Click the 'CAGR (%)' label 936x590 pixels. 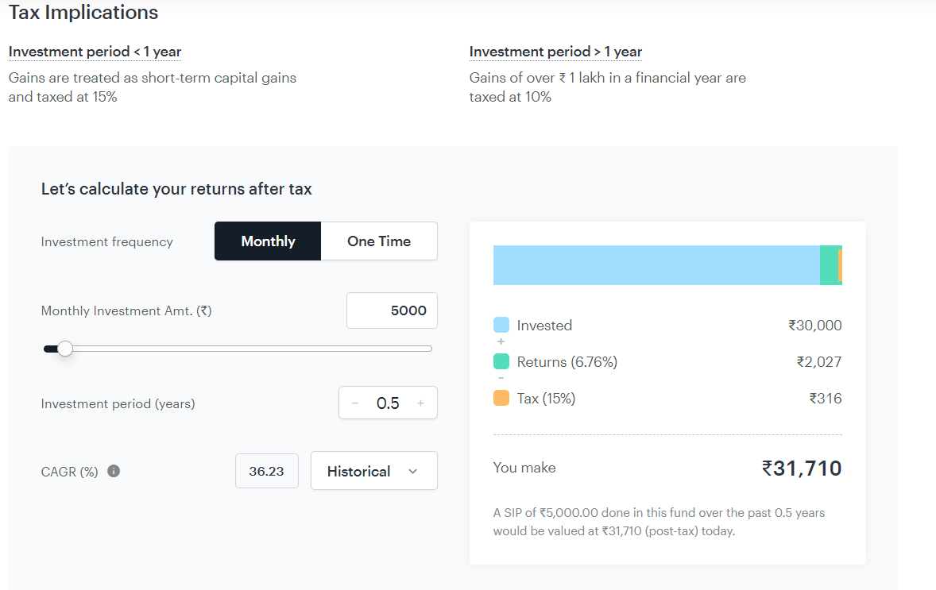click(69, 472)
